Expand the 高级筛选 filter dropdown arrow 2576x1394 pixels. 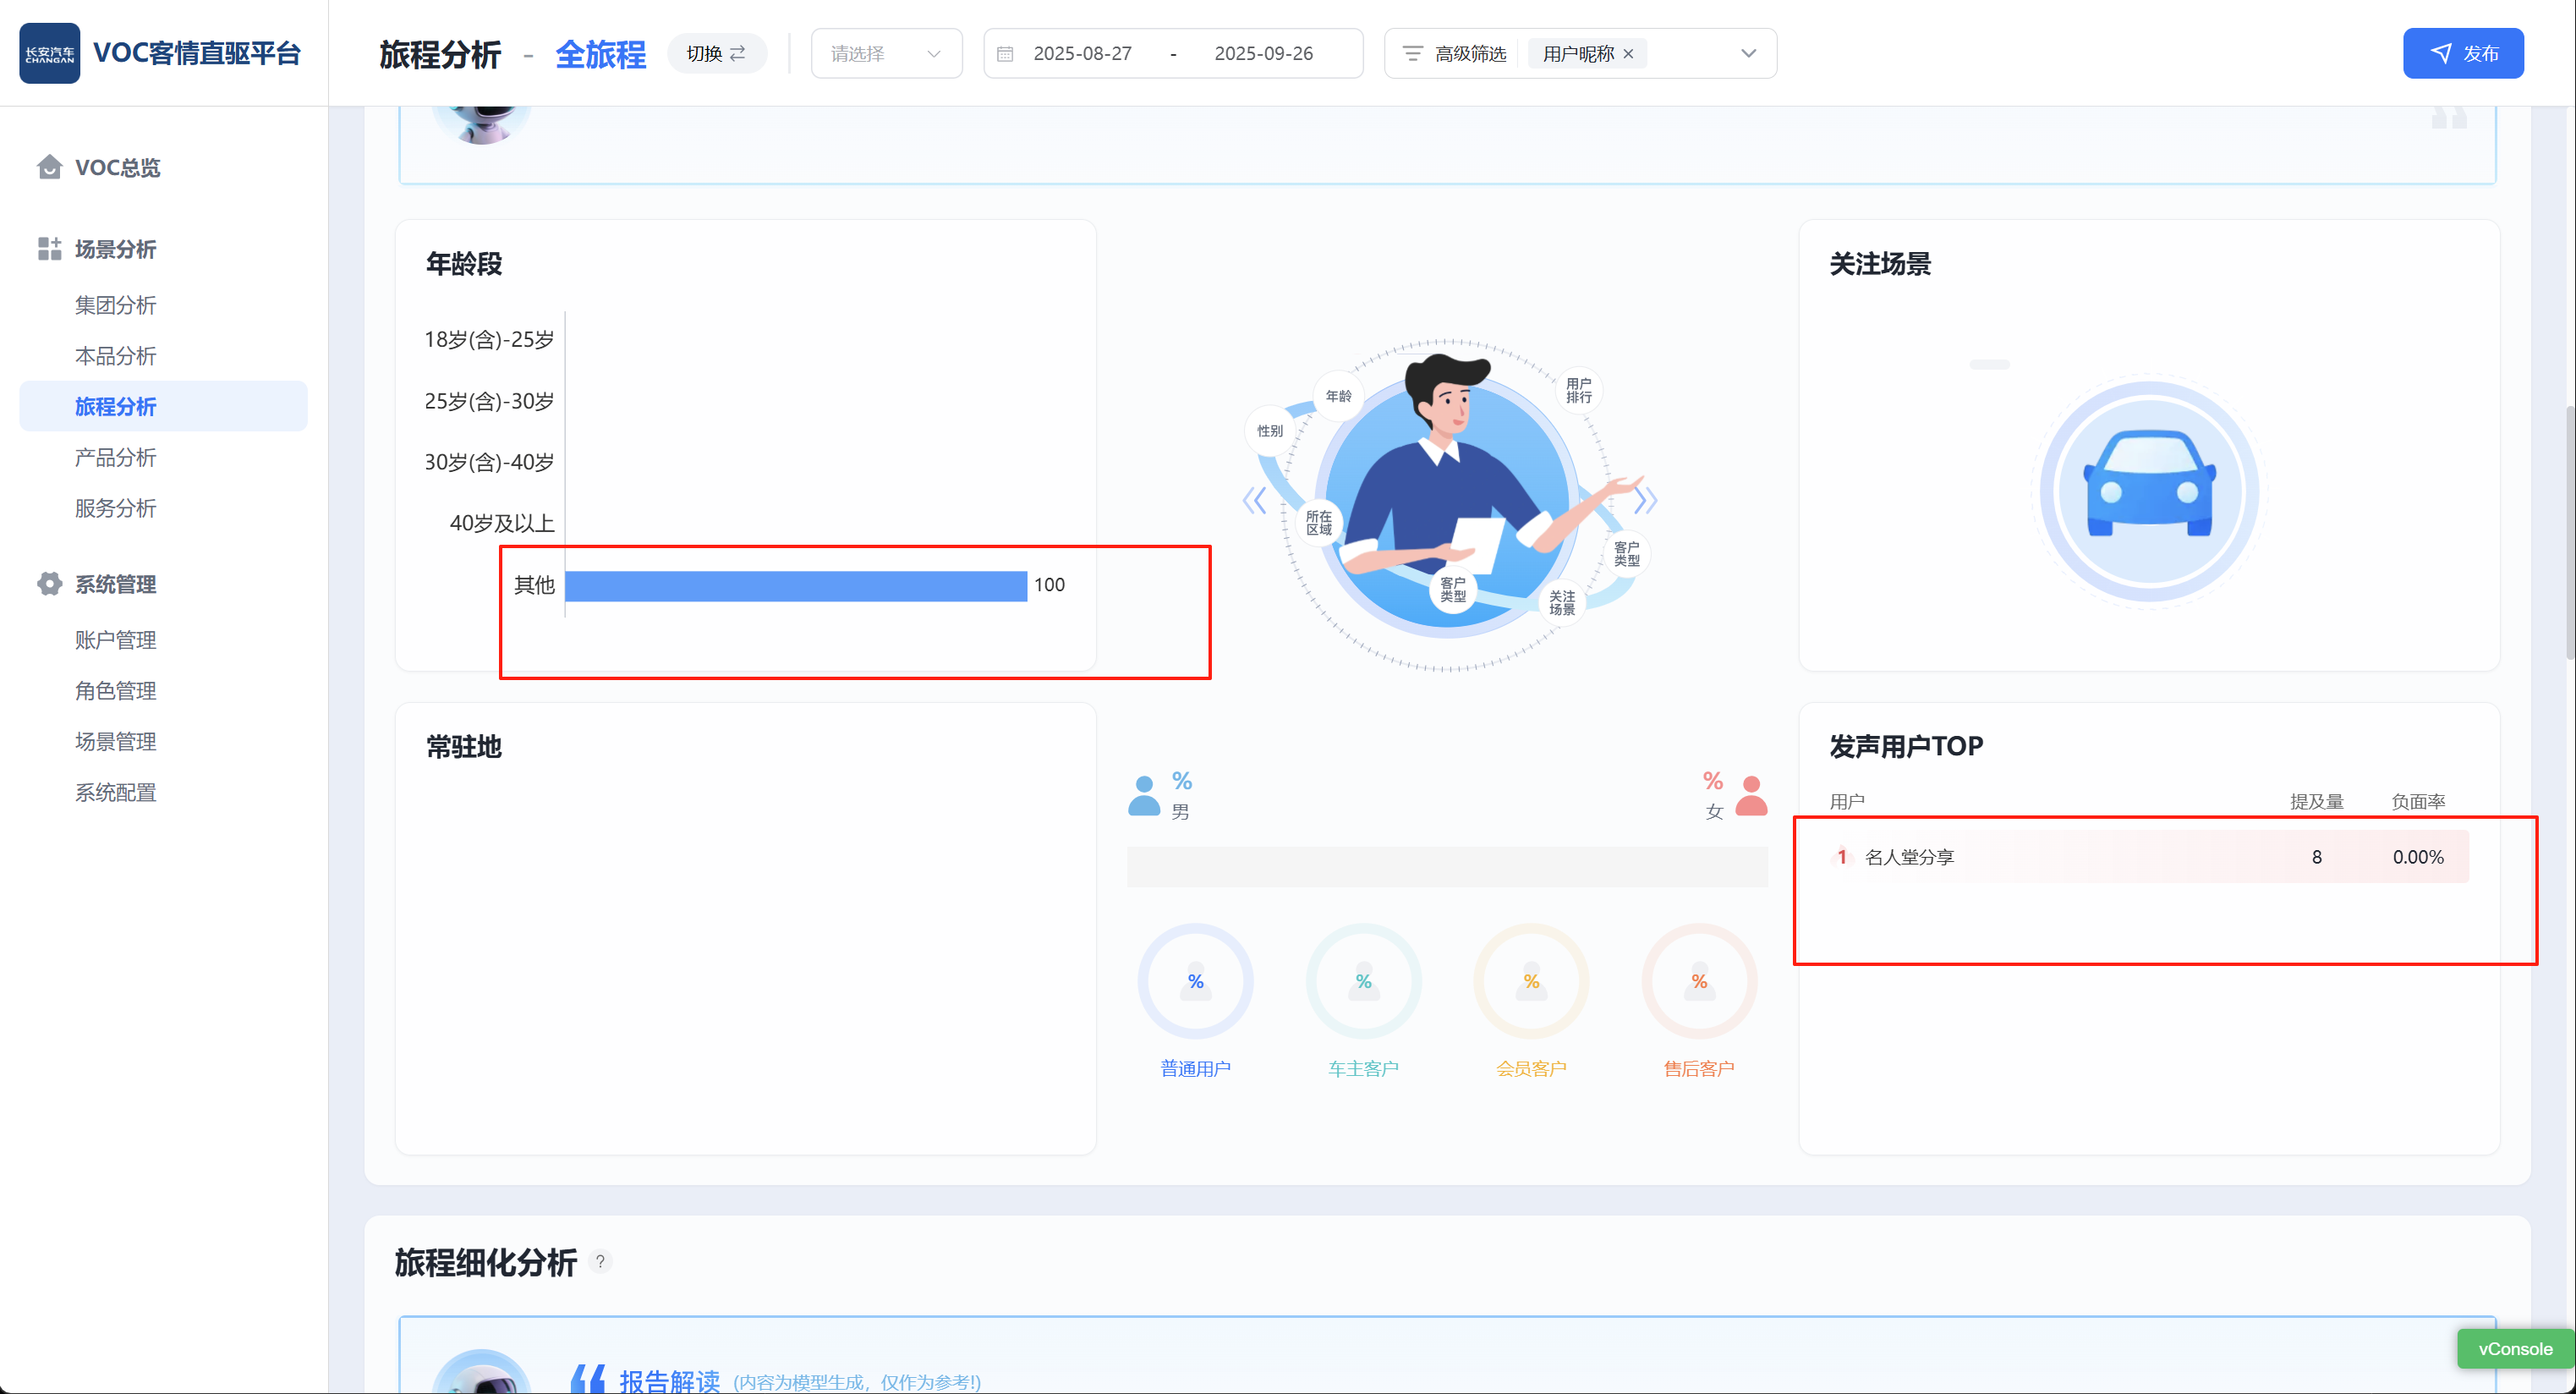[1748, 54]
